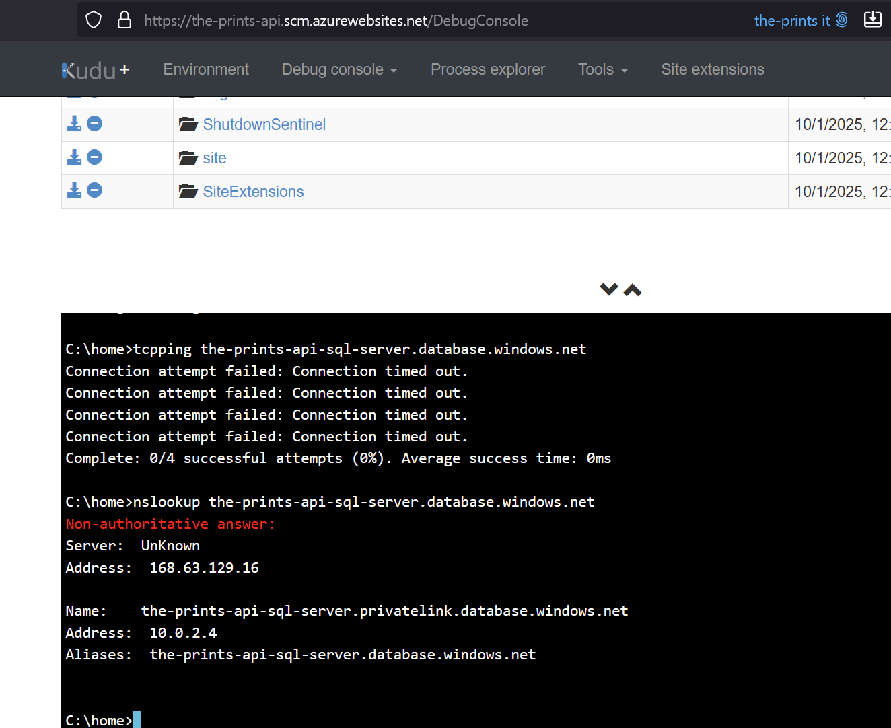
Task: Click the browser address bar URL
Action: coord(336,21)
